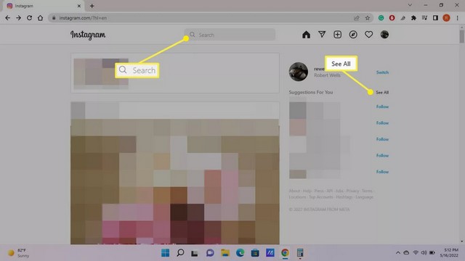Open the Extensions puzzle piece menu
This screenshot has width=465, height=261.
pyautogui.click(x=413, y=17)
